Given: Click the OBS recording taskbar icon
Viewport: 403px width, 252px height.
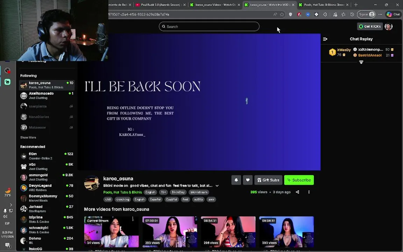Looking at the screenshot, I should point(7,70).
